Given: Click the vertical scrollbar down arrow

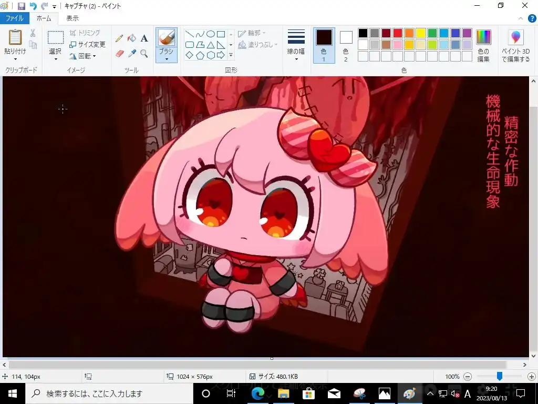Looking at the screenshot, I should [533, 356].
